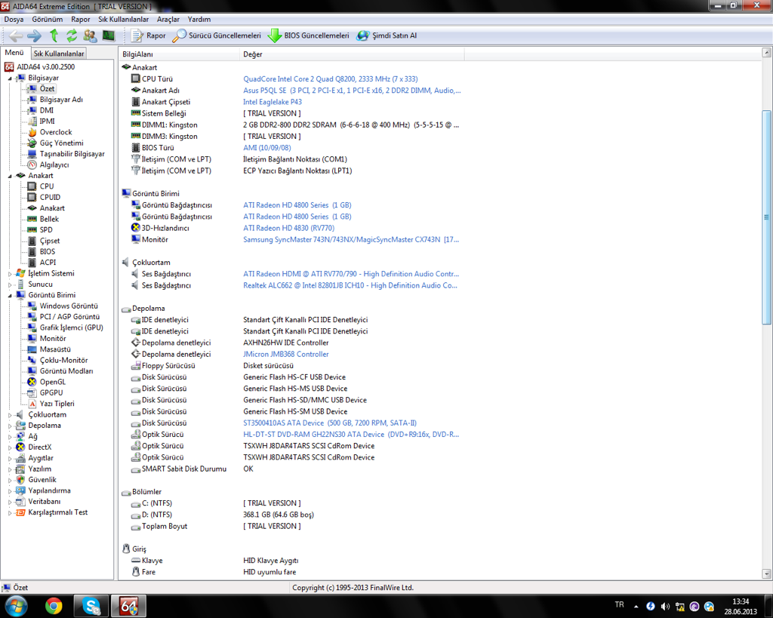The height and width of the screenshot is (618, 773).
Task: Click the scrollbar up arrow
Action: click(766, 52)
